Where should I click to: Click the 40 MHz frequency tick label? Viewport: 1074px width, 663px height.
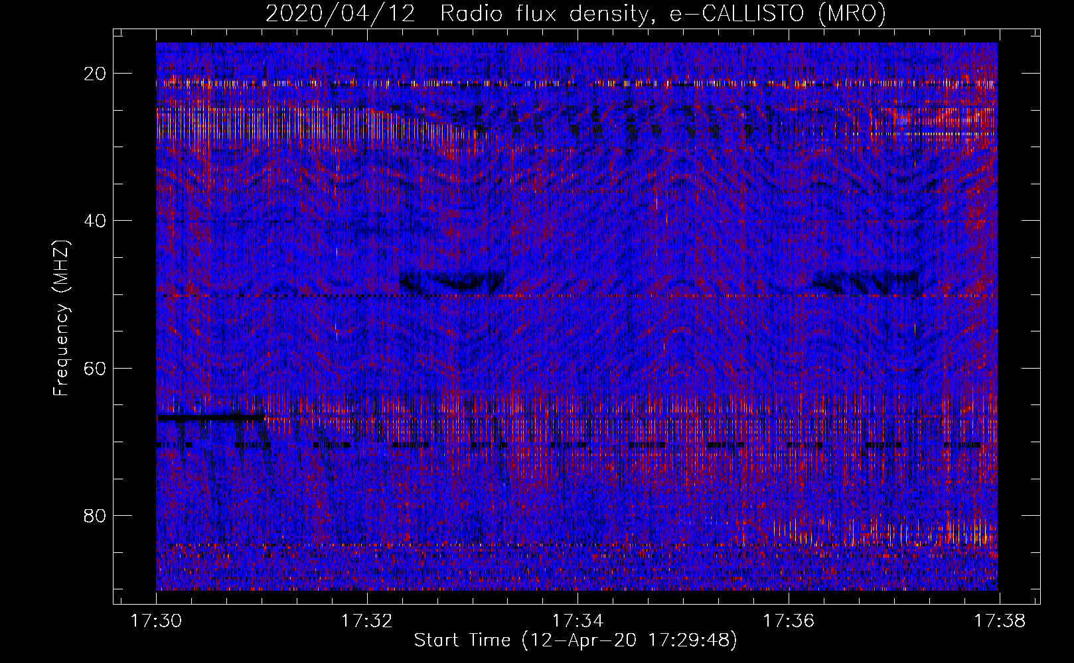(95, 220)
